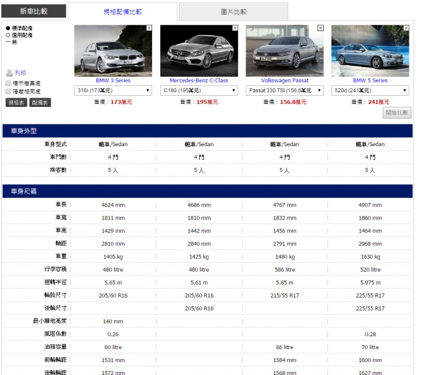Viewport: 423px width, 375px height.
Task: Click the 規格表 button
Action: click(16, 103)
